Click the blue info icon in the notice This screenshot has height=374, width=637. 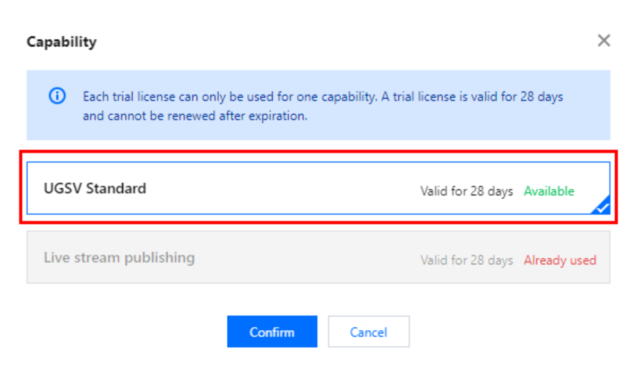[57, 96]
